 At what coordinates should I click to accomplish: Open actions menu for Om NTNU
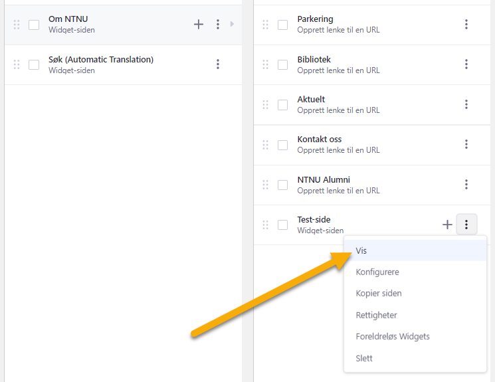(x=218, y=25)
